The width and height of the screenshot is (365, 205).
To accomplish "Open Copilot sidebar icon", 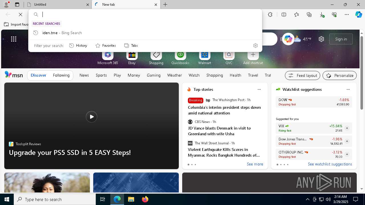I will point(358,15).
